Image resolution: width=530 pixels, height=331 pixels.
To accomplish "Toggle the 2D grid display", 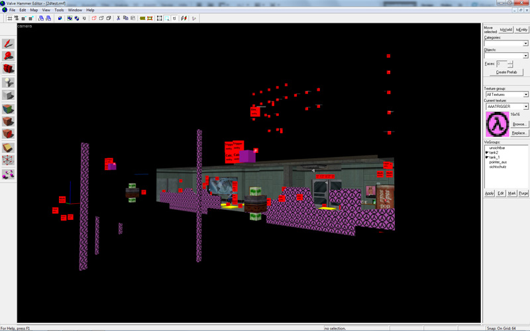I will [x=9, y=19].
